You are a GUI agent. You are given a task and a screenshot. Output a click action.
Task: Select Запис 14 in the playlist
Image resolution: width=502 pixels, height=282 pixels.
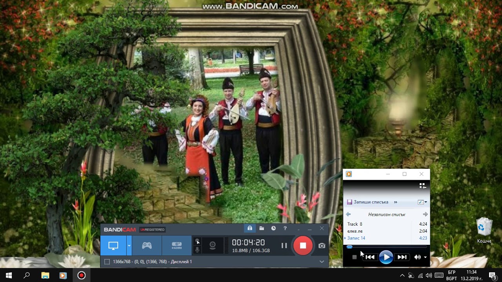tap(356, 238)
